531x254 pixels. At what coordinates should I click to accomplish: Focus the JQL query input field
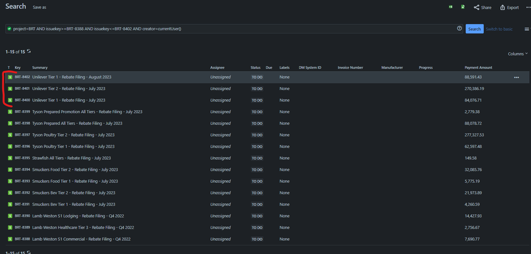tap(234, 29)
